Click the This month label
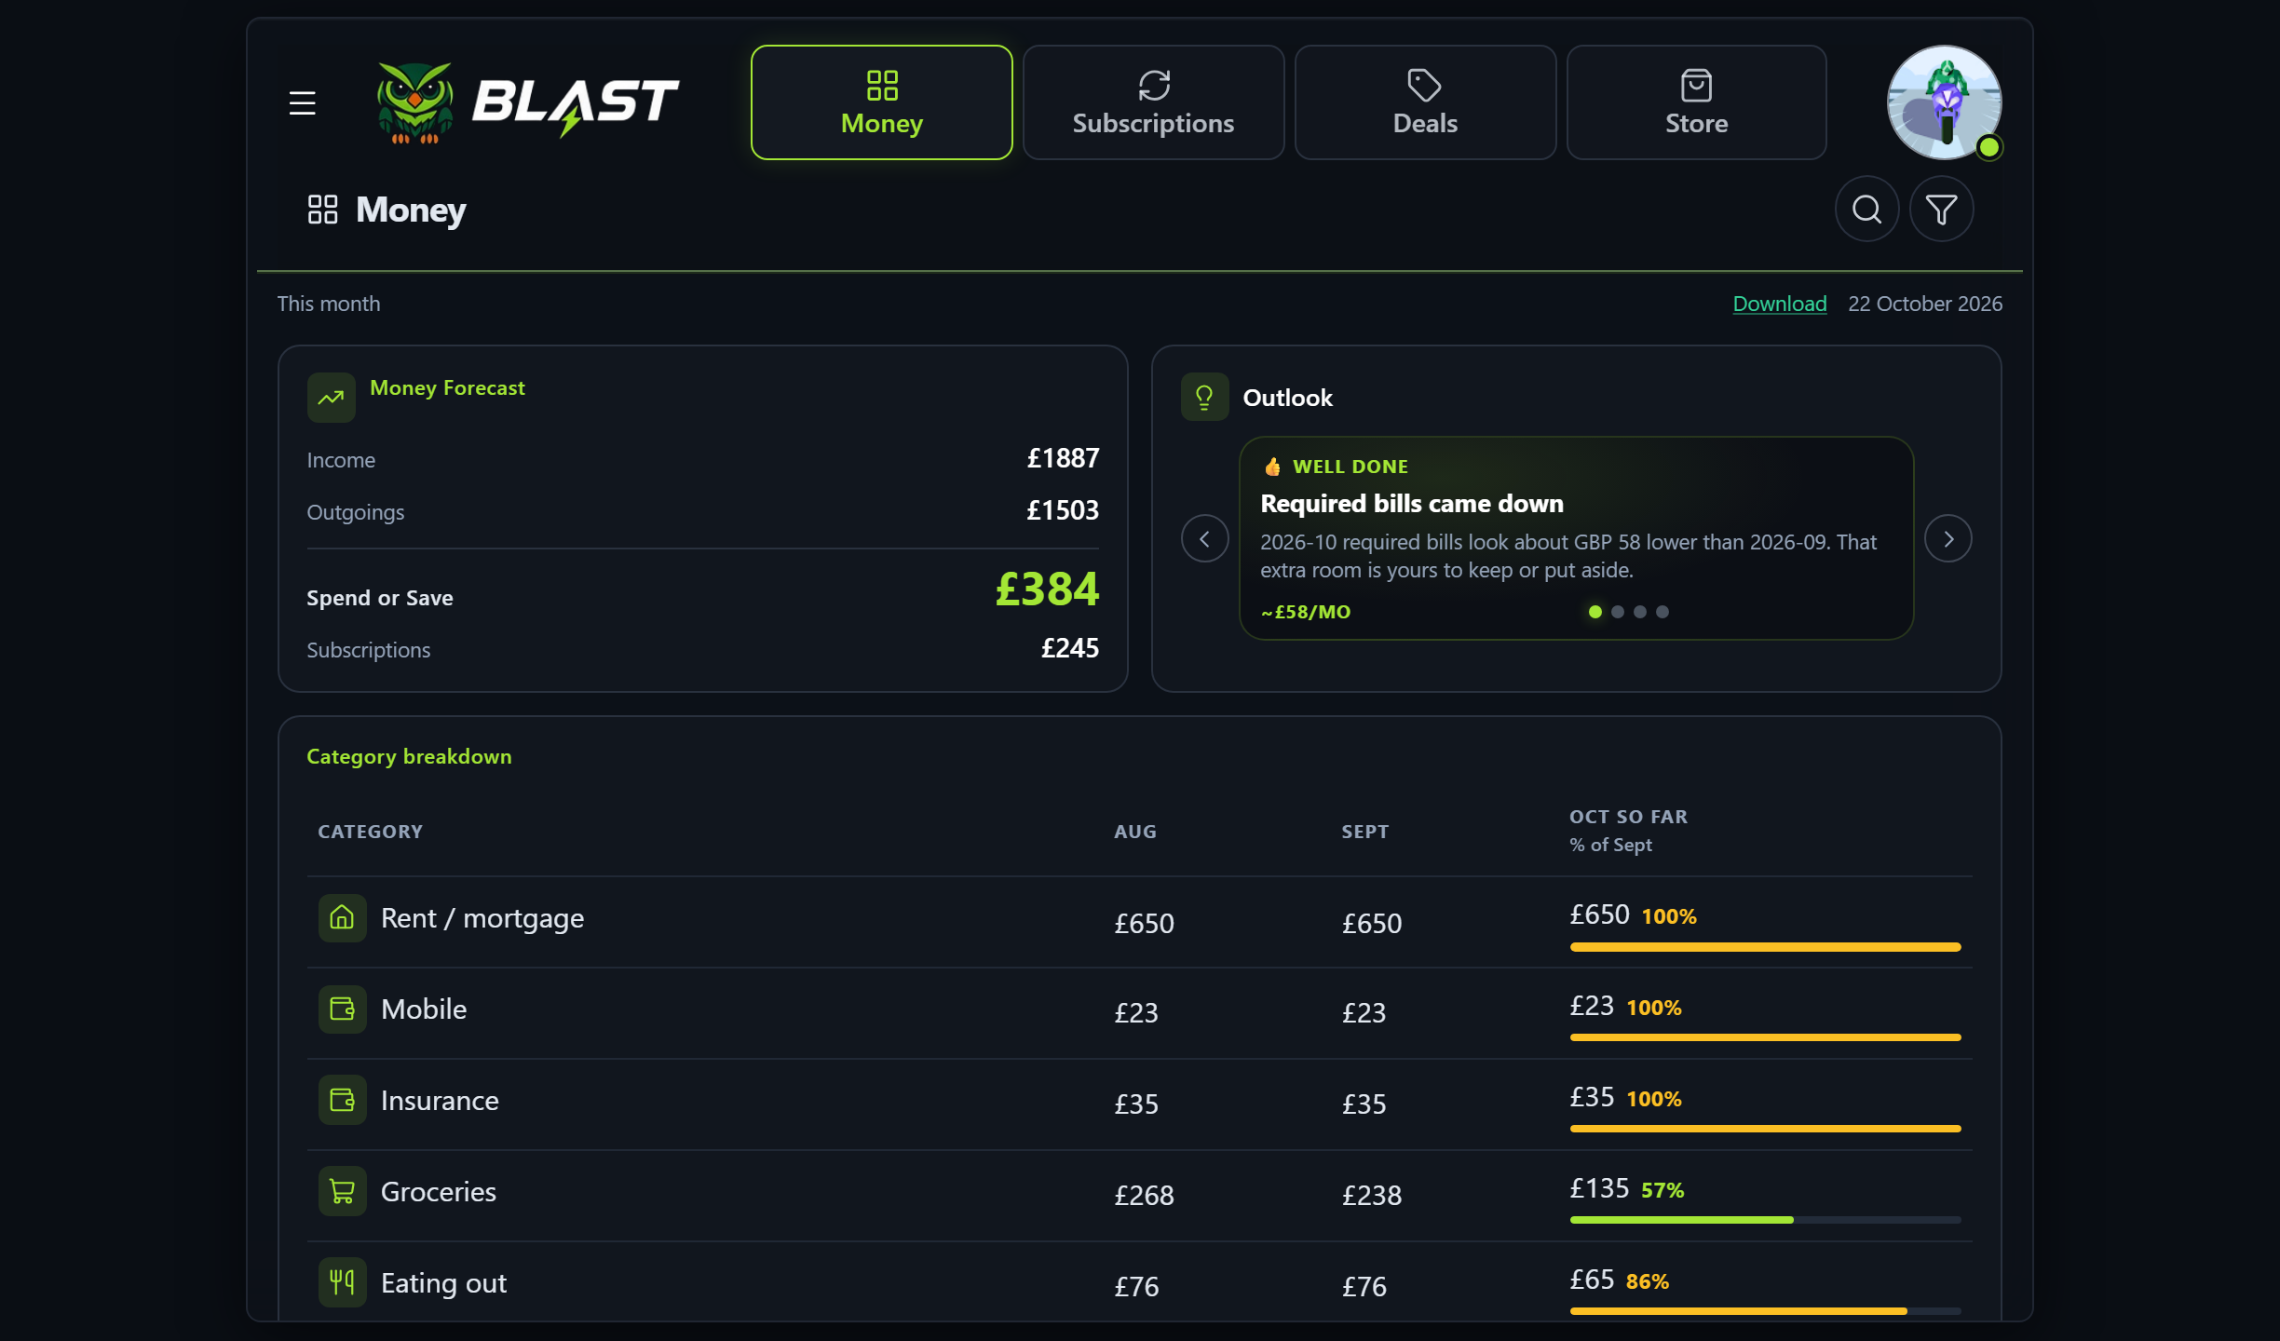2280x1341 pixels. coord(329,304)
